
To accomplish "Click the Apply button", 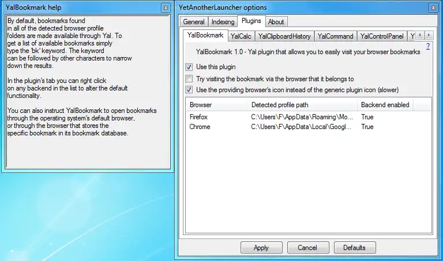I will pos(261,247).
